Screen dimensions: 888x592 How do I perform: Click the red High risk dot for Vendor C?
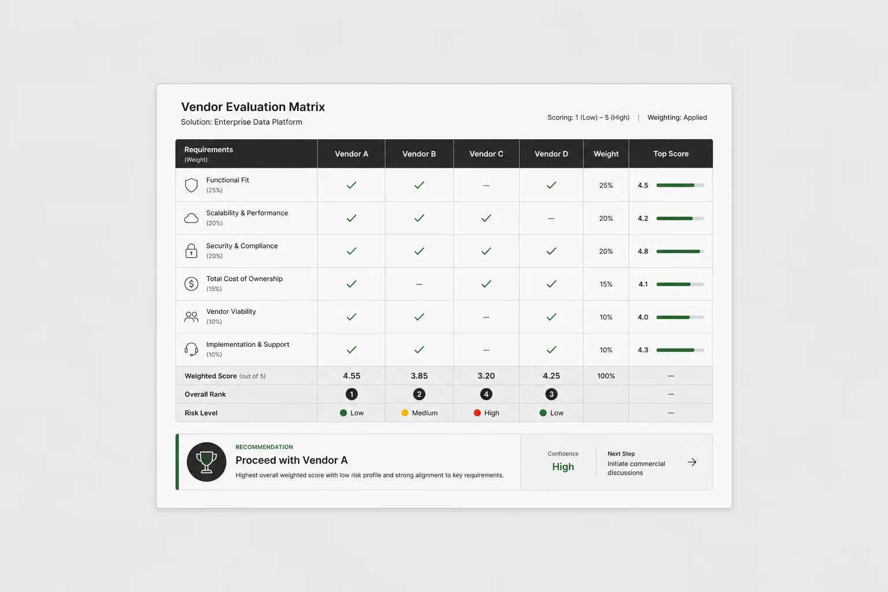click(x=477, y=413)
